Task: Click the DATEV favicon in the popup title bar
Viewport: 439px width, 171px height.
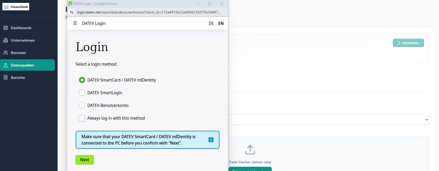Action: pyautogui.click(x=70, y=3)
